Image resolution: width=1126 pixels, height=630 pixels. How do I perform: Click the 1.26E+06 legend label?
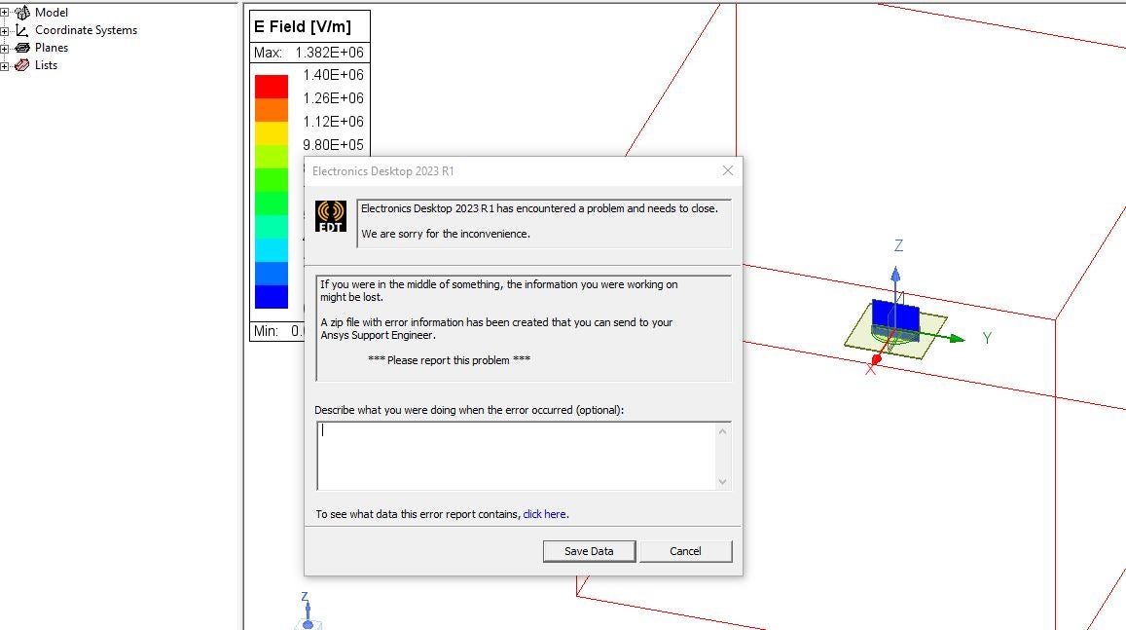[x=333, y=97]
